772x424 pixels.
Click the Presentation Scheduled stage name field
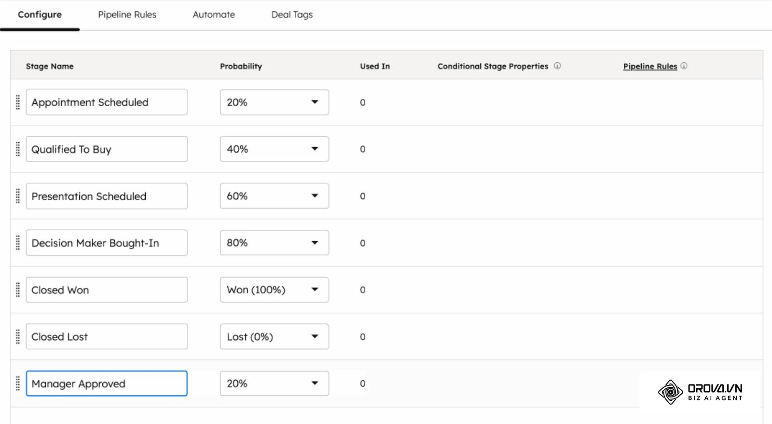(107, 196)
